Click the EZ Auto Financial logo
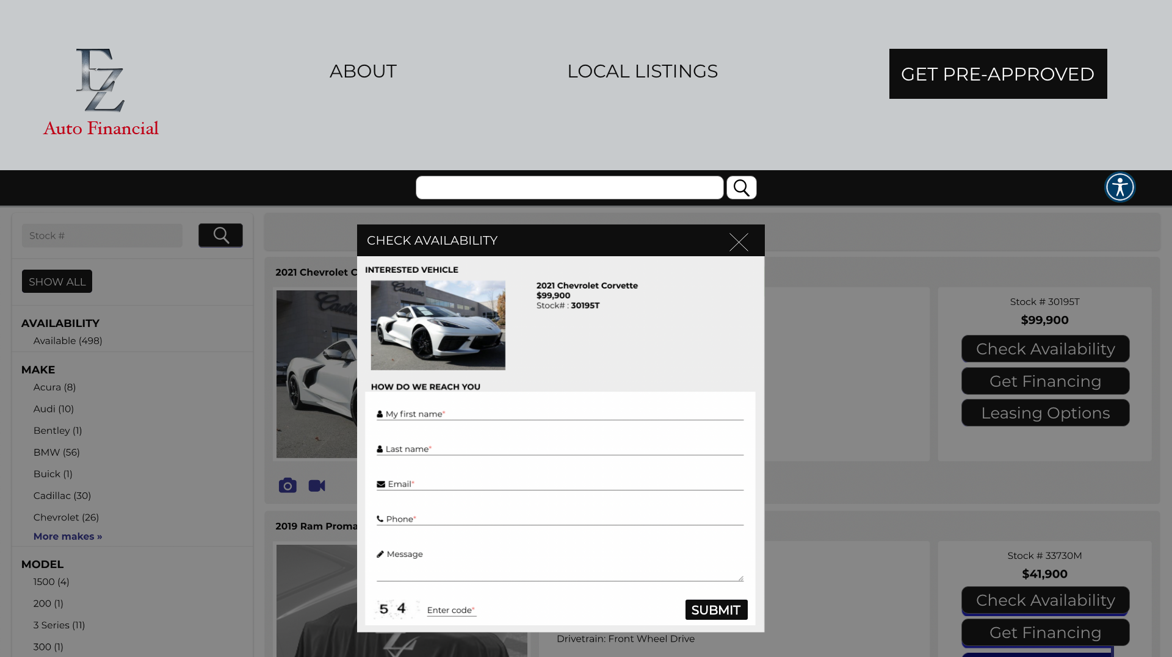Viewport: 1172px width, 657px height. (101, 92)
